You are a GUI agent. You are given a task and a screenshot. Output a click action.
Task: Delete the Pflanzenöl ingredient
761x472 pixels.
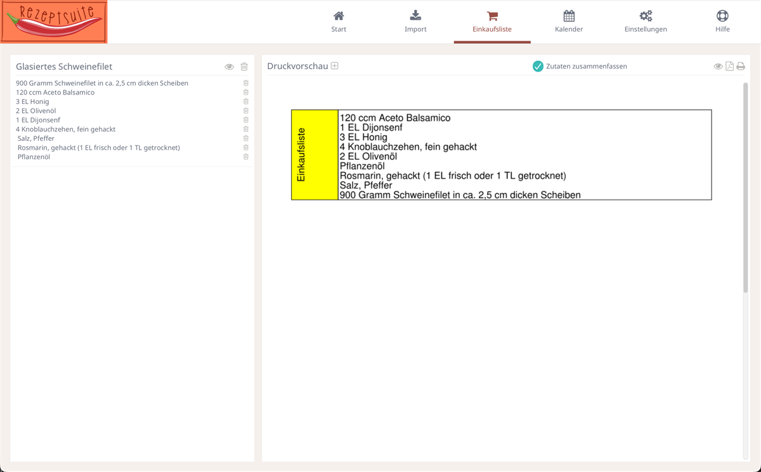pyautogui.click(x=246, y=157)
